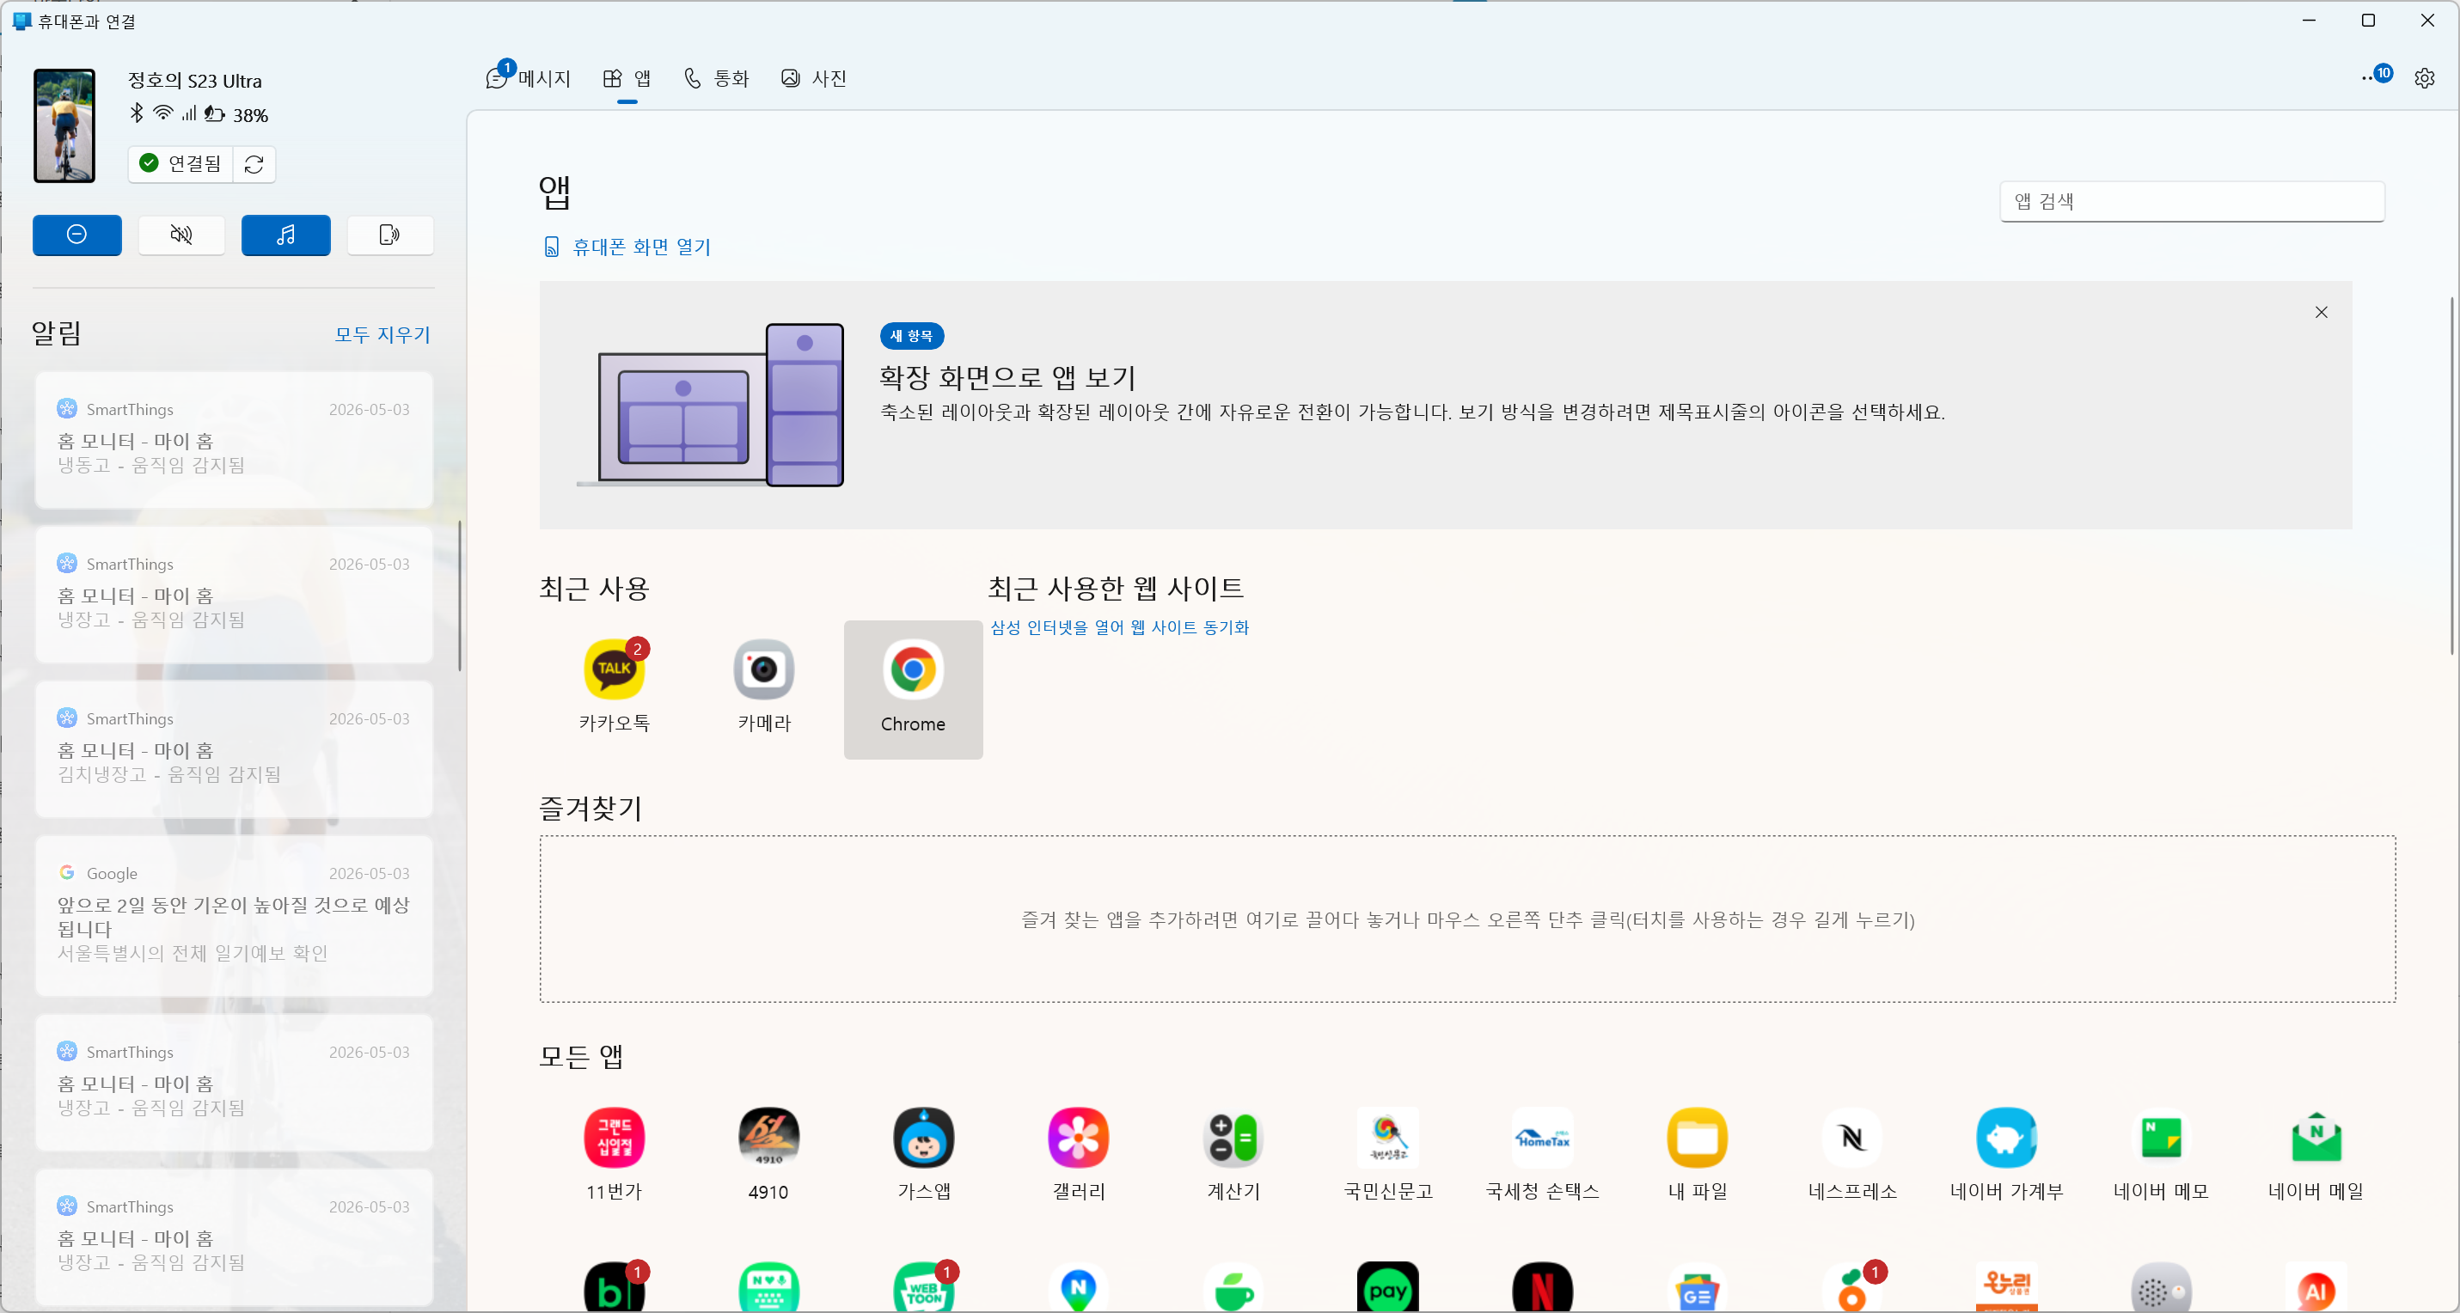The width and height of the screenshot is (2460, 1313).
Task: Open the 갤러리 gallery app
Action: (x=1078, y=1155)
